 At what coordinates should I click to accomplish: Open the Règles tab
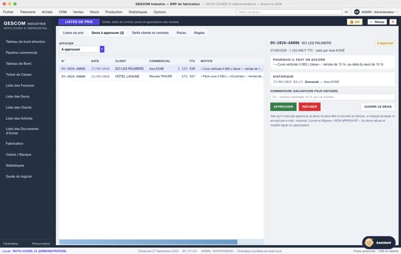click(199, 33)
